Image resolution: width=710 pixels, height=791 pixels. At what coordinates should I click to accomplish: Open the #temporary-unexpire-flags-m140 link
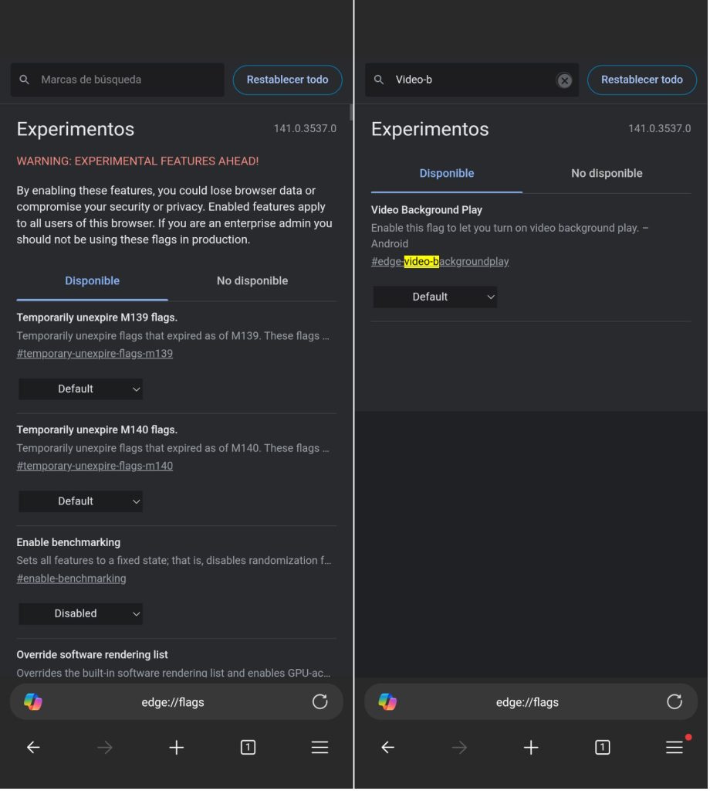94,465
